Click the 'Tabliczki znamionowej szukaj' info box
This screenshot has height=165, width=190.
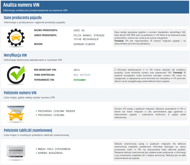click(x=150, y=151)
